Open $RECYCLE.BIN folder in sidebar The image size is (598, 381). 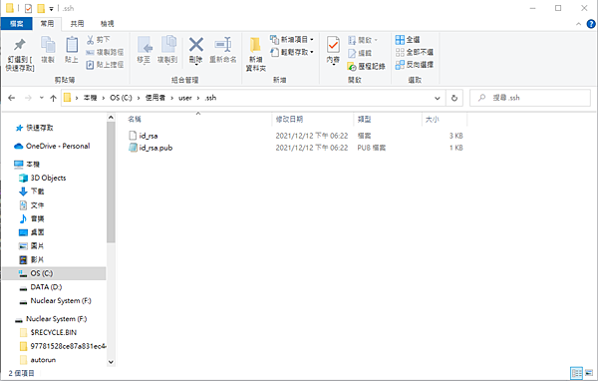click(54, 332)
